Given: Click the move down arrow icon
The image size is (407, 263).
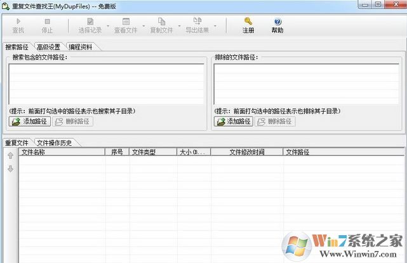Looking at the screenshot, I should click(10, 169).
